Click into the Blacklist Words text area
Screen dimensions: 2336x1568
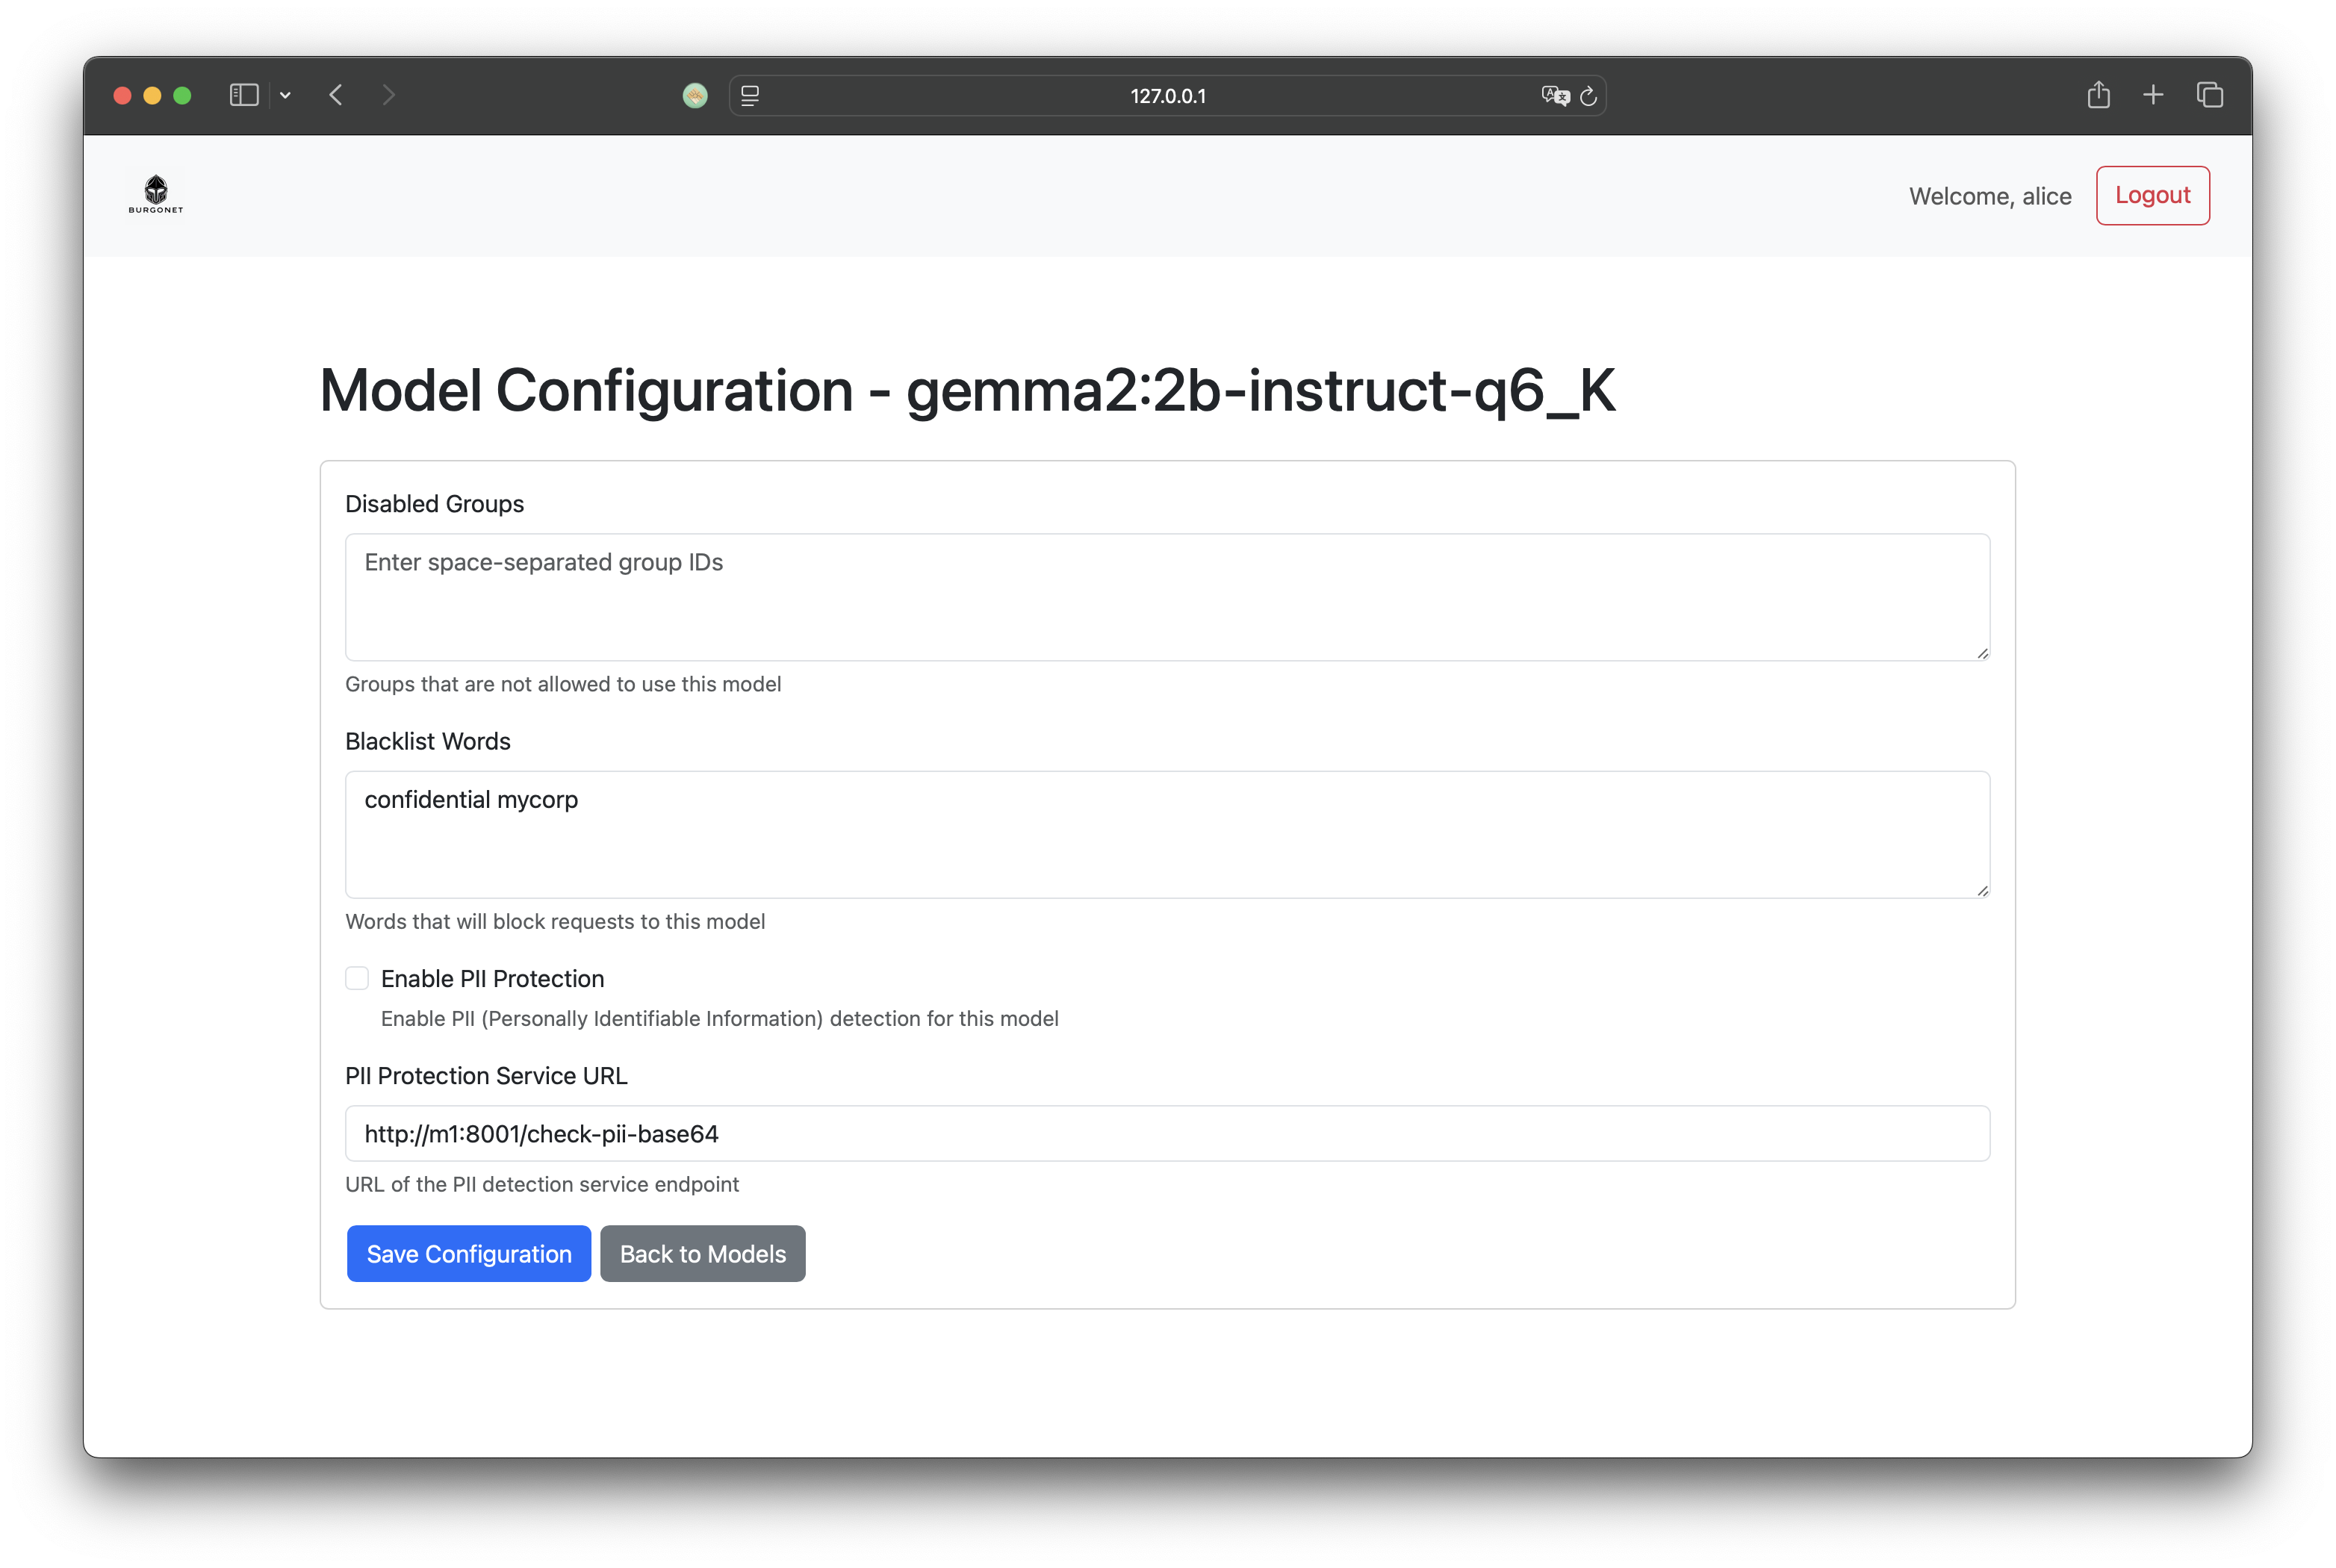coord(1167,834)
